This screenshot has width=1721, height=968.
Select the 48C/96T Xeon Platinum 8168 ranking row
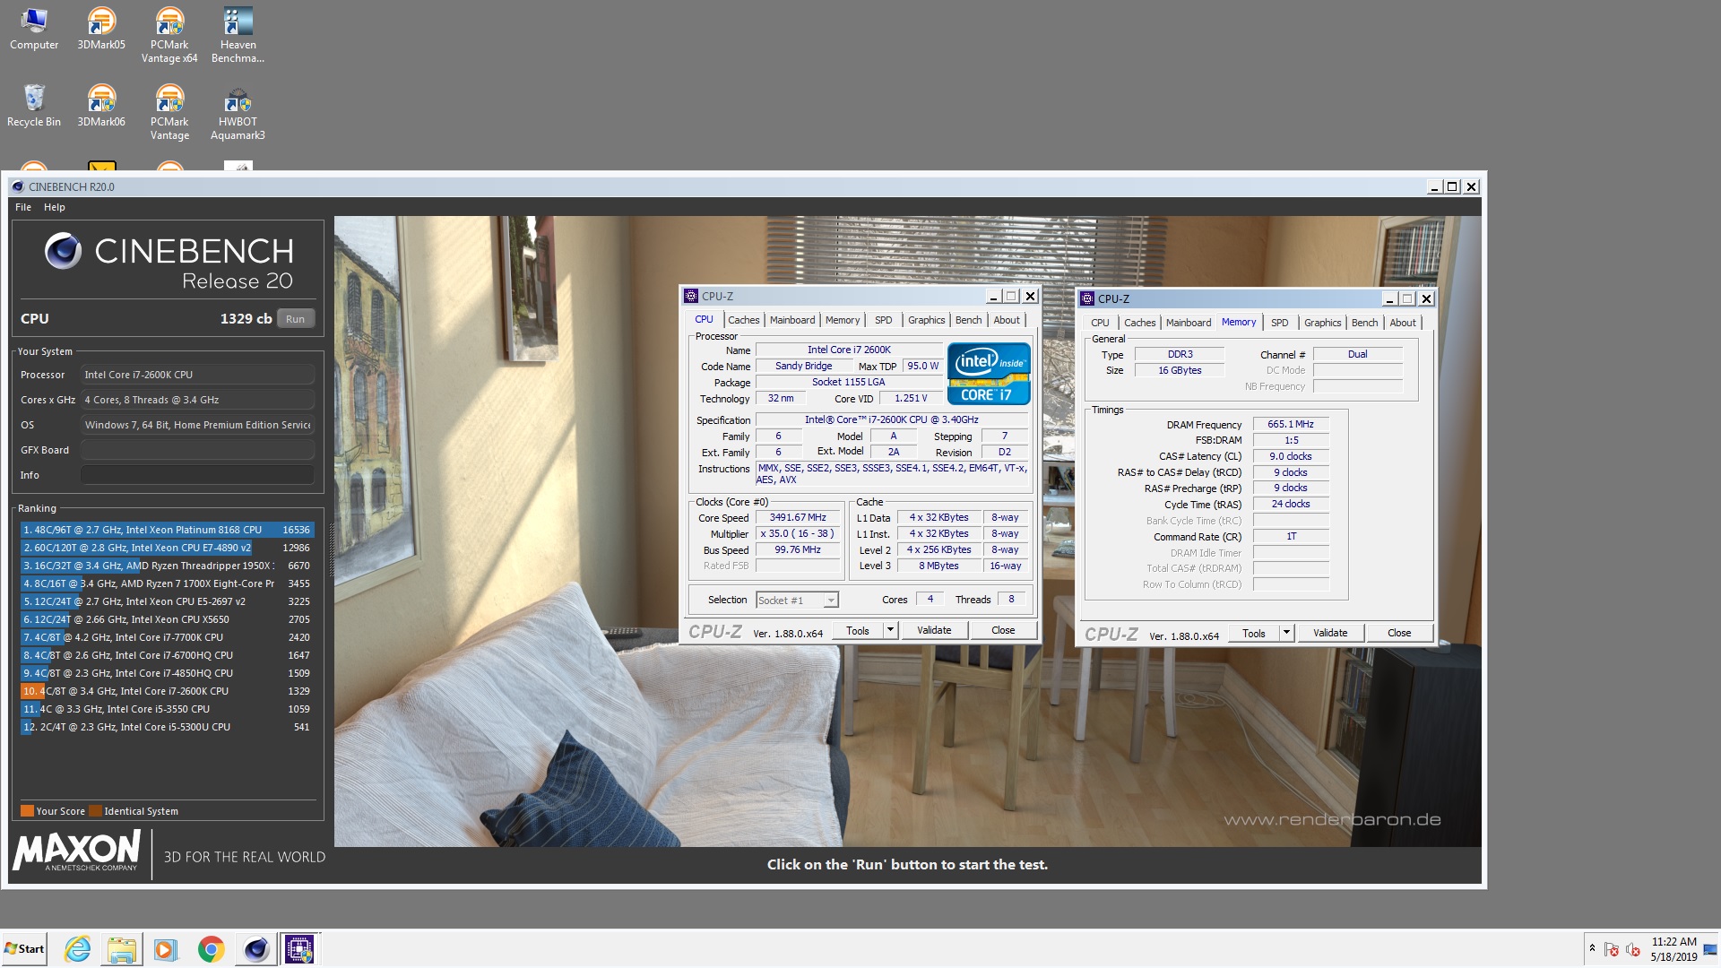click(x=167, y=530)
